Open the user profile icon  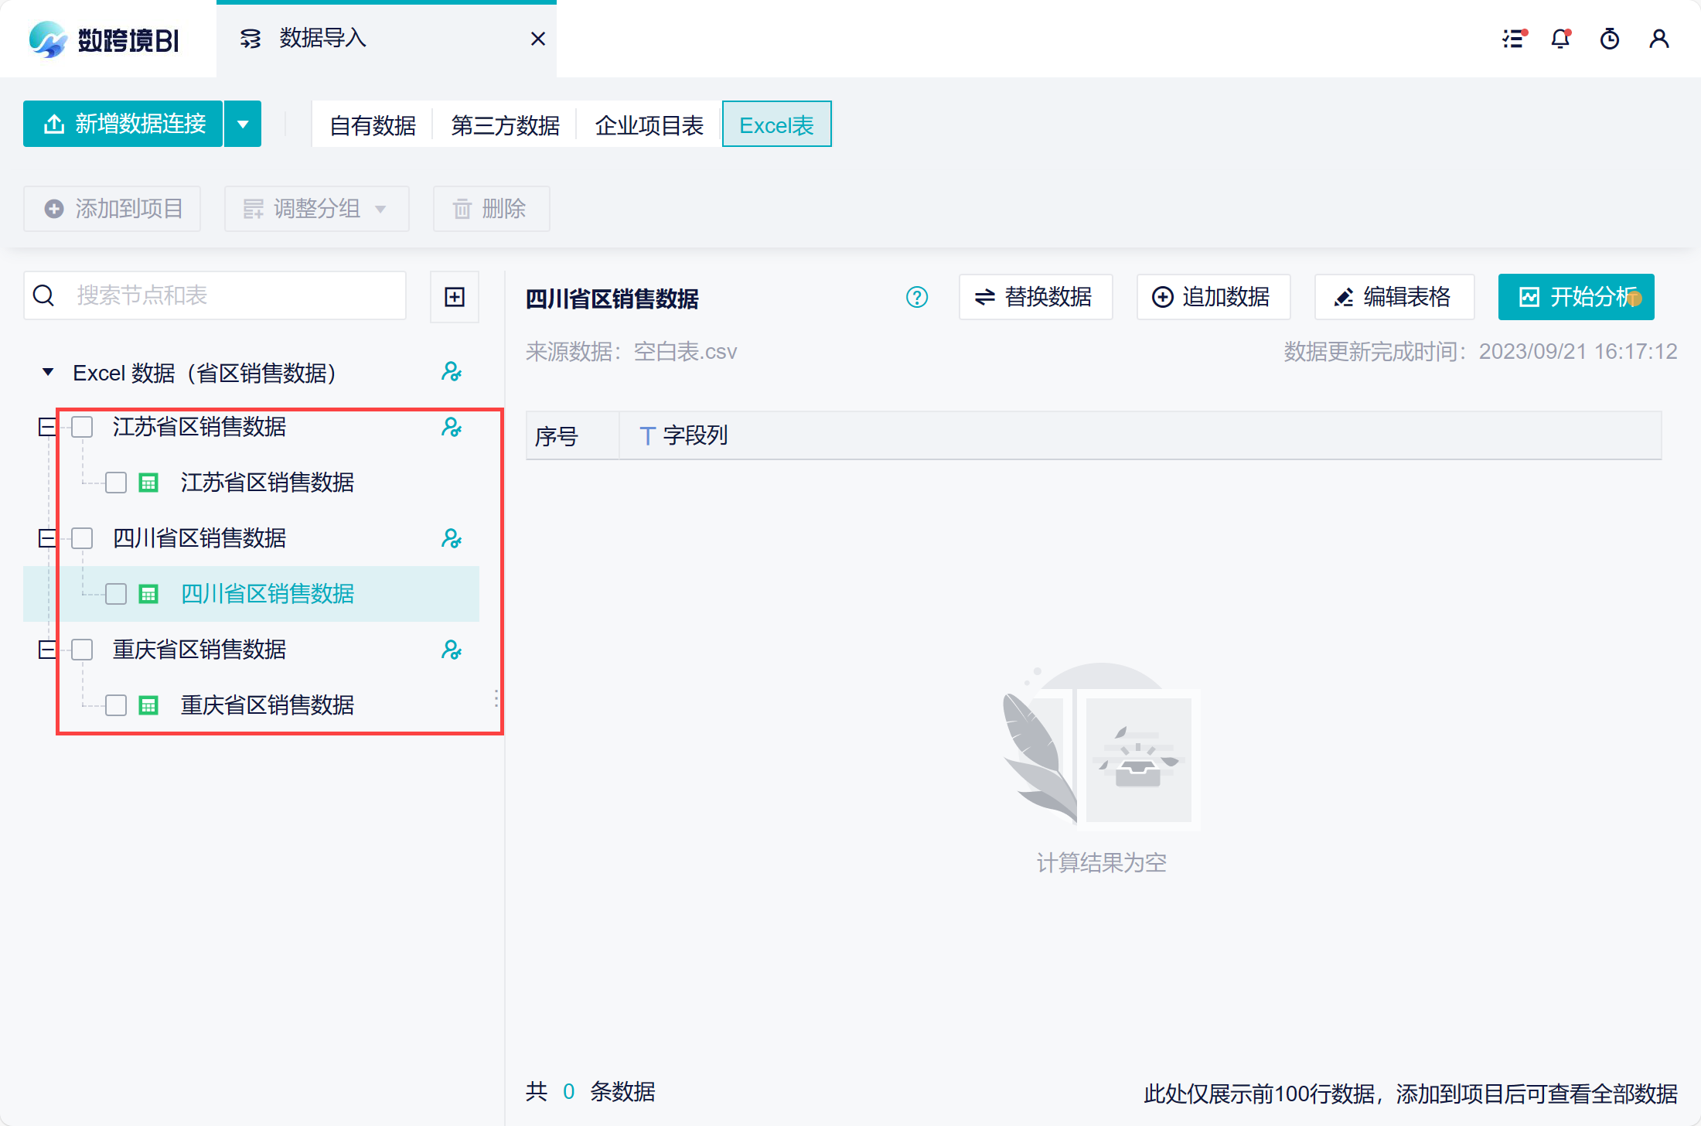coord(1658,39)
